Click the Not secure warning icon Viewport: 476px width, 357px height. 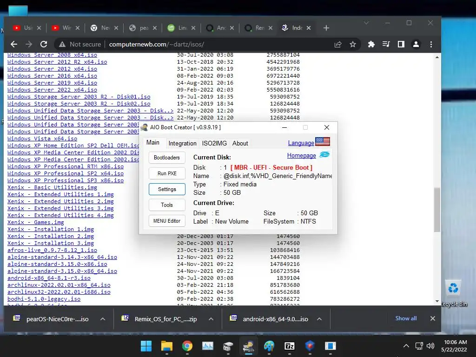tap(62, 44)
